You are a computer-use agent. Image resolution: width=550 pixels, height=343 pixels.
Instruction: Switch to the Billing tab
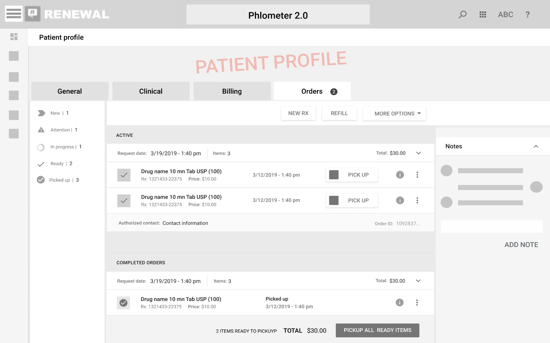[232, 91]
